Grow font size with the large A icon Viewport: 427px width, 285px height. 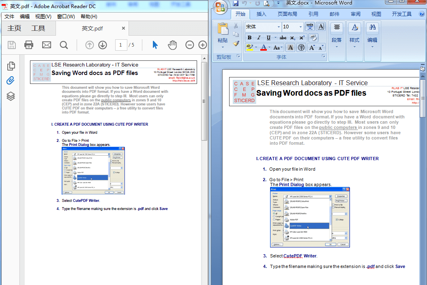tap(312, 48)
